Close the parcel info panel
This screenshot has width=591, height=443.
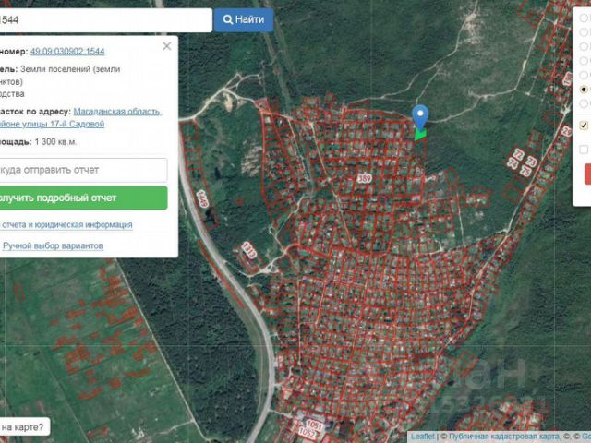pyautogui.click(x=166, y=46)
